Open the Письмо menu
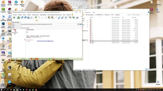The width and height of the screenshot is (163, 91). (15, 15)
